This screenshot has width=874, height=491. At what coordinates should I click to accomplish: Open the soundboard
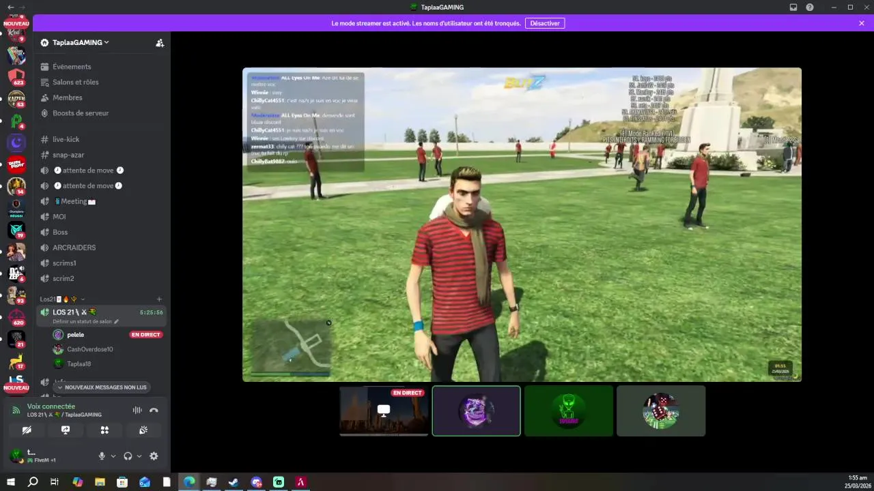pos(143,430)
